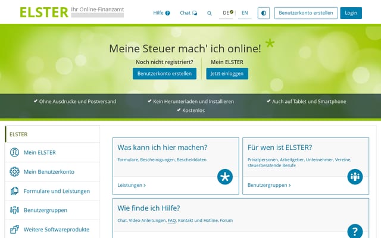The image size is (381, 238).
Task: Open Mein Benutzerkonto in the sidebar
Action: pos(52,172)
